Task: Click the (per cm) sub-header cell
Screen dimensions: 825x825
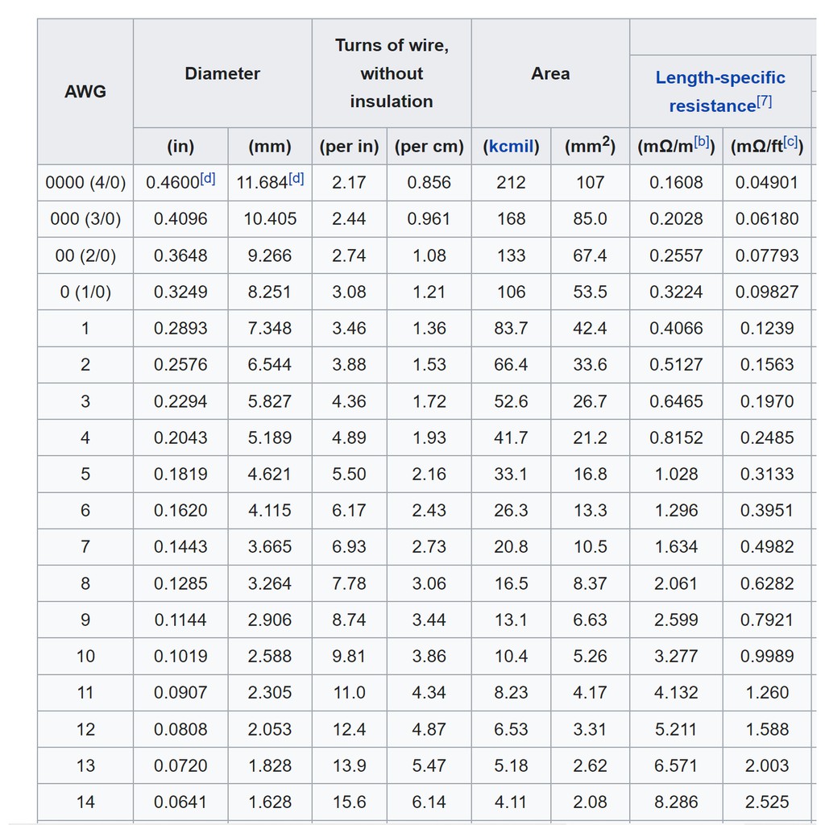Action: [x=429, y=147]
